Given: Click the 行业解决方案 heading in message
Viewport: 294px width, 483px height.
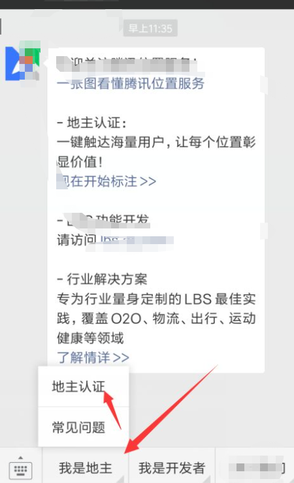Looking at the screenshot, I should [103, 279].
